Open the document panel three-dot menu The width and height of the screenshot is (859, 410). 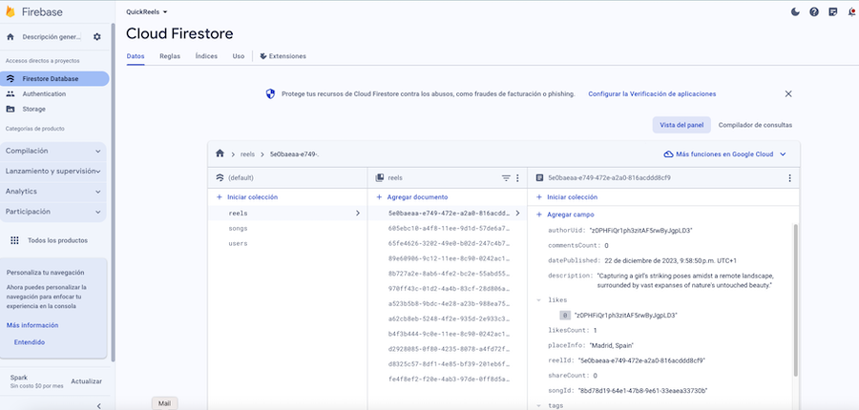(789, 178)
